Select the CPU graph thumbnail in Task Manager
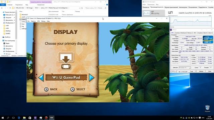The image size is (214, 120). 146,13
